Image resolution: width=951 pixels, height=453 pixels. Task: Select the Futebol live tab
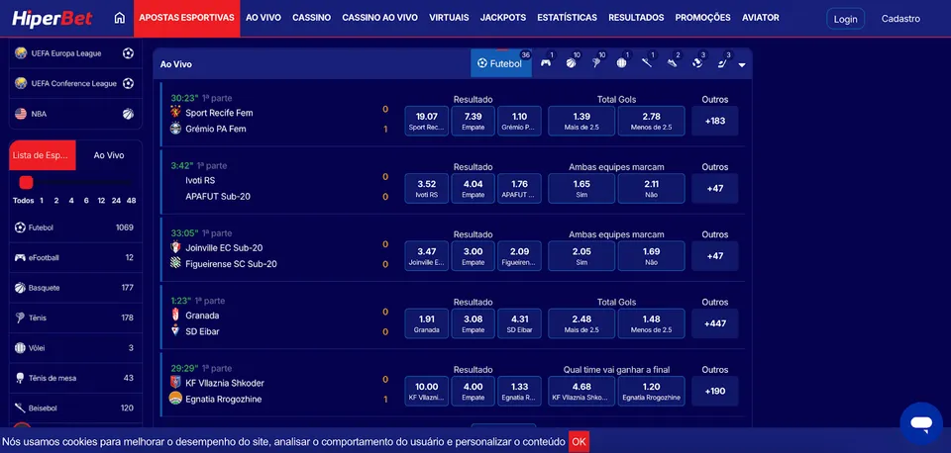point(501,63)
